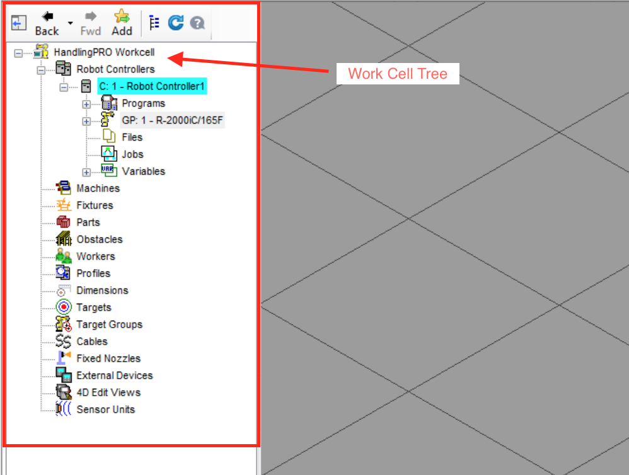The width and height of the screenshot is (629, 475).
Task: Click the 4D Edit Views icon
Action: pyautogui.click(x=64, y=392)
